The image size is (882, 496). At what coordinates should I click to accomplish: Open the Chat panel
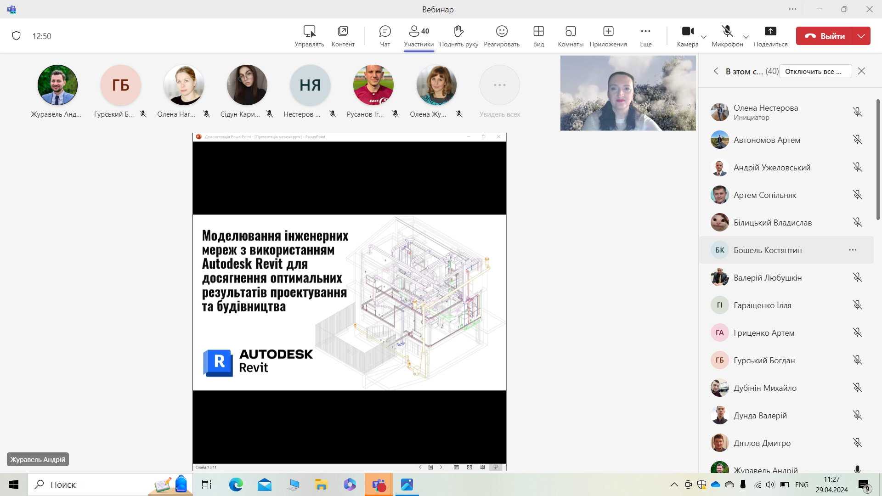click(385, 36)
